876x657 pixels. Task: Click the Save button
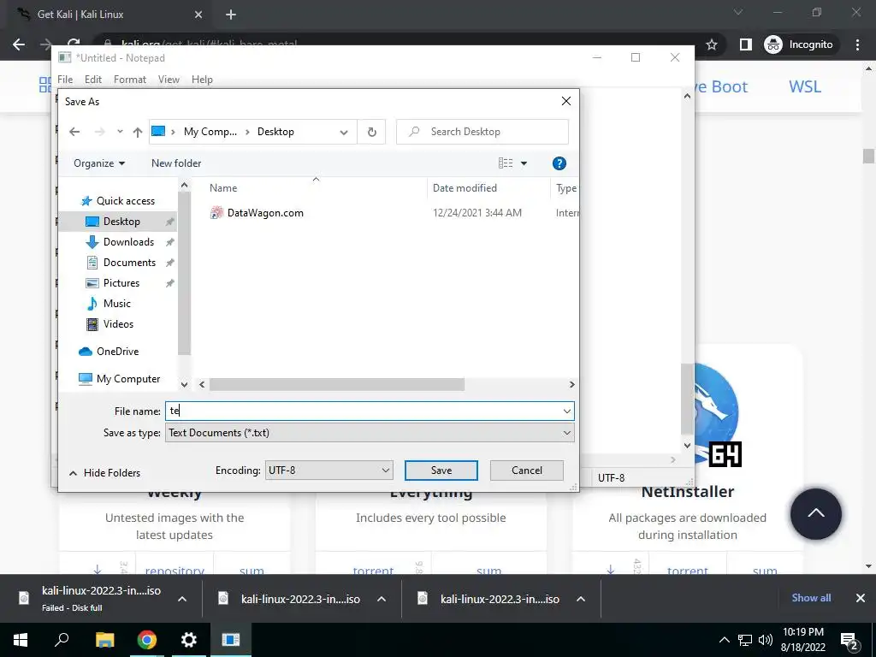[x=441, y=471]
